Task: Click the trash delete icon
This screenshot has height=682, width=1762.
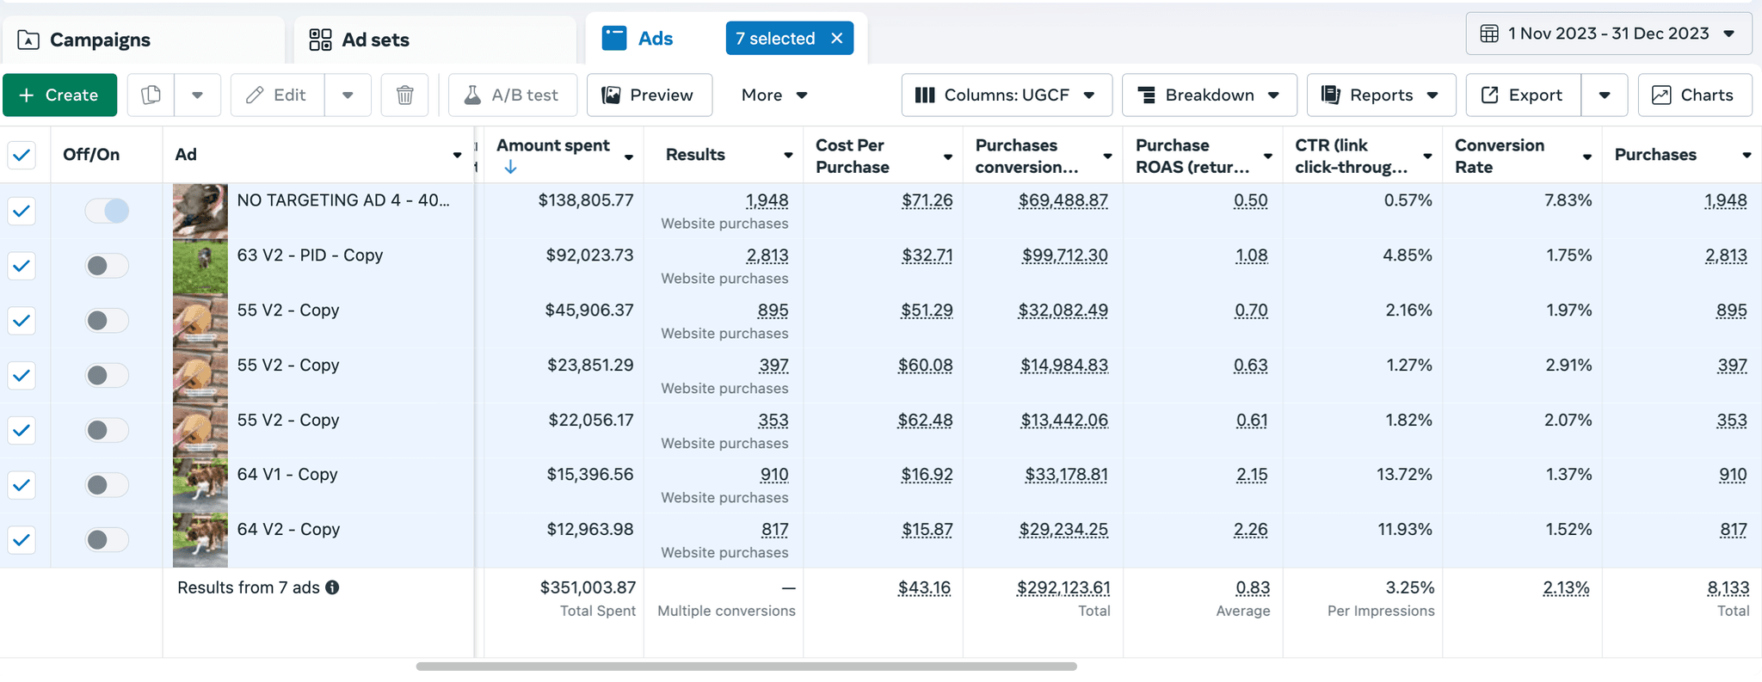Action: tap(405, 95)
